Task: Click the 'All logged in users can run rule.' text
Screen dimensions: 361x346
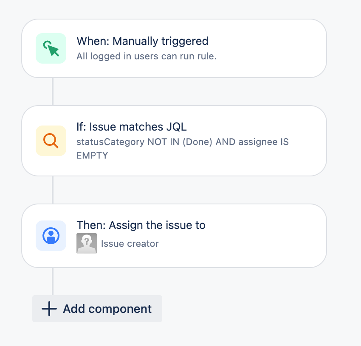Action: coord(147,56)
